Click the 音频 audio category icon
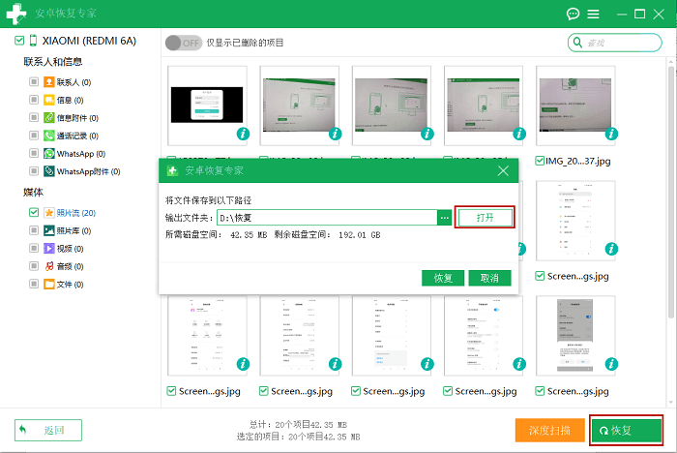This screenshot has width=677, height=453. pyautogui.click(x=48, y=265)
